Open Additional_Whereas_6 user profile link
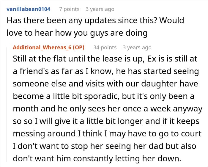Viewport: 208px width, 167px height. [42, 47]
